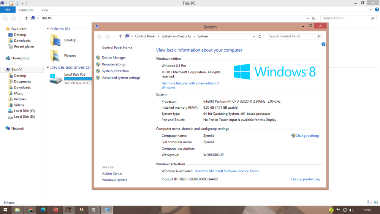The height and width of the screenshot is (214, 380).
Task: Expand the arrow after System and Security breadcrumb
Action: pyautogui.click(x=194, y=36)
